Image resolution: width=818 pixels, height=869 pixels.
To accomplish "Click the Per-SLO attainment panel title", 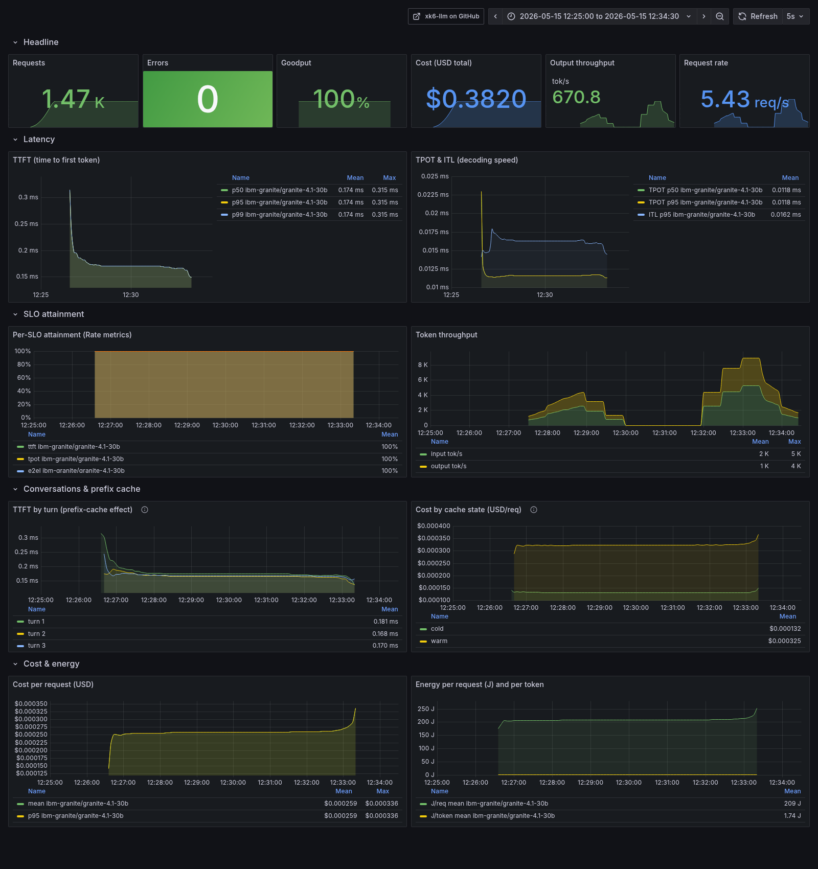I will [x=72, y=335].
